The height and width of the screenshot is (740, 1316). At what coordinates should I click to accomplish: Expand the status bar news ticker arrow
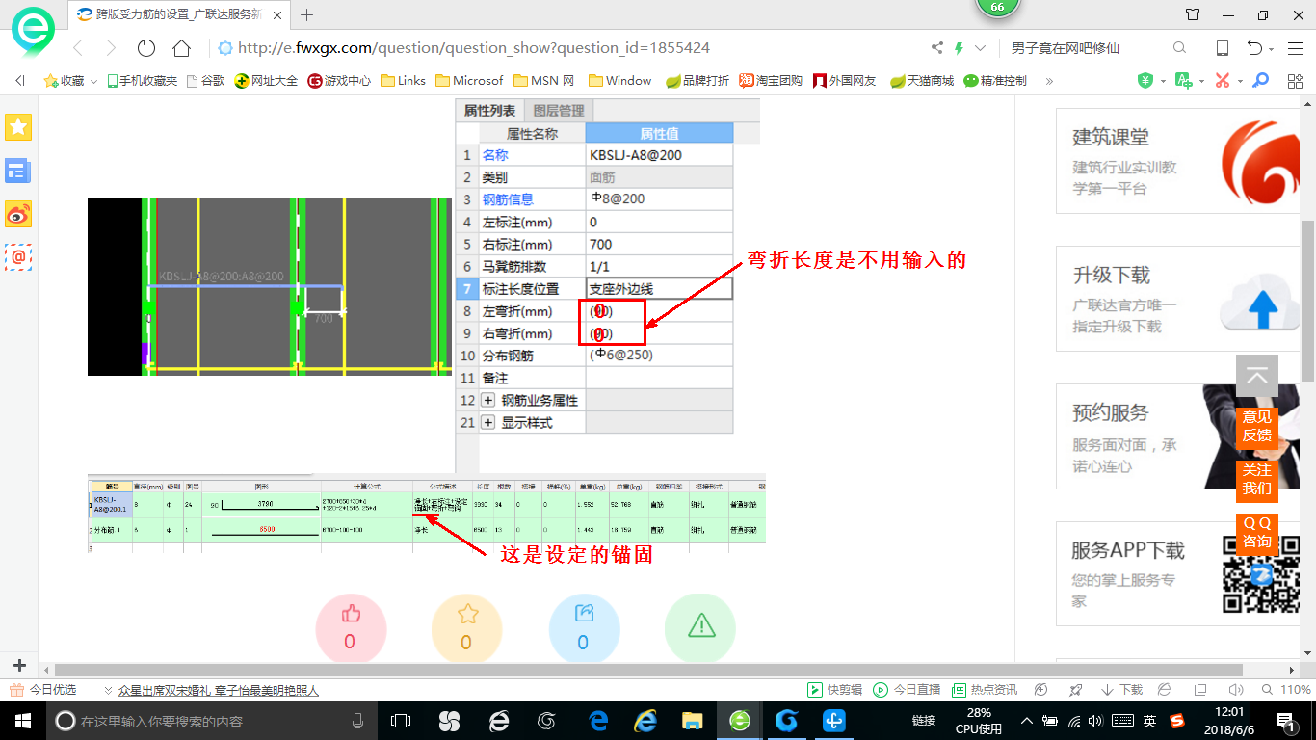click(x=108, y=690)
